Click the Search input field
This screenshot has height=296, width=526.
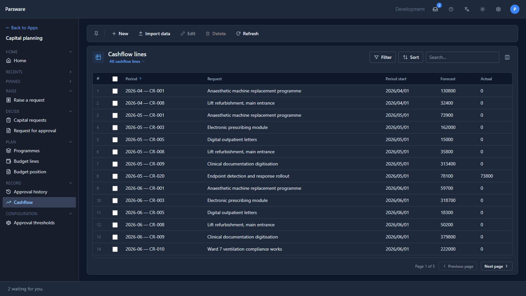[462, 57]
